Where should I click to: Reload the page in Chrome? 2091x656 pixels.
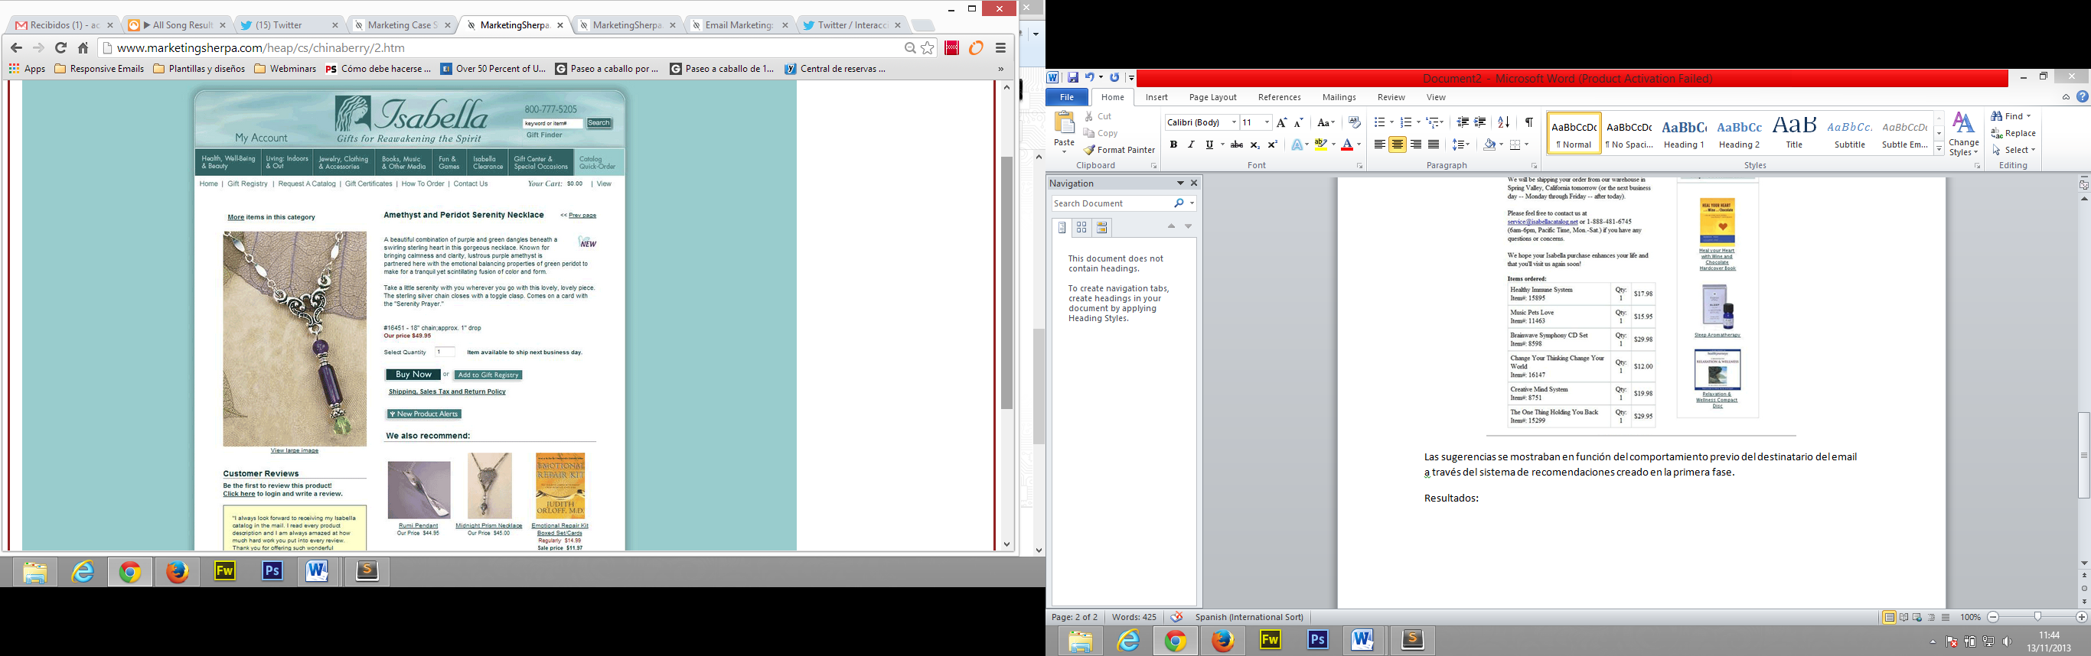click(60, 48)
